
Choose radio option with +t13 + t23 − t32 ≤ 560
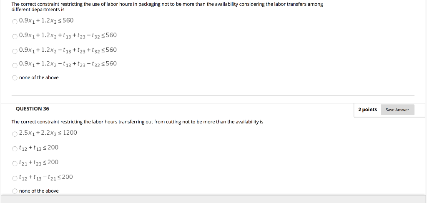click(x=15, y=36)
